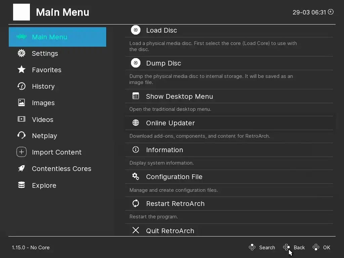
Task: Click the "1.15.0 - No Core" status text
Action: click(x=31, y=248)
